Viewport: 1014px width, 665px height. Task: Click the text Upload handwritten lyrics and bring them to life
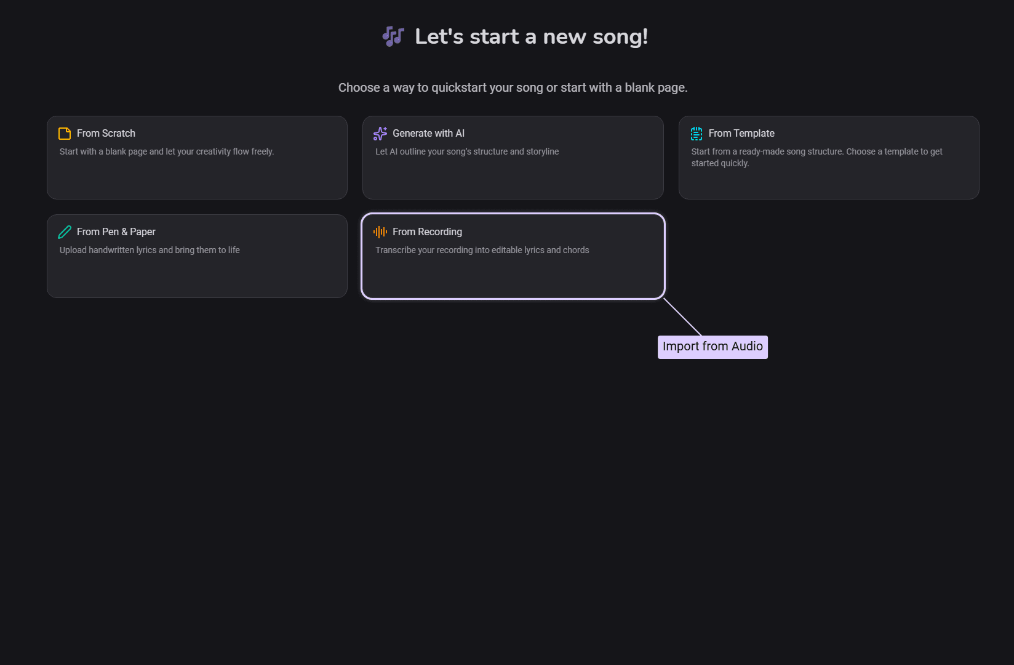click(x=150, y=250)
